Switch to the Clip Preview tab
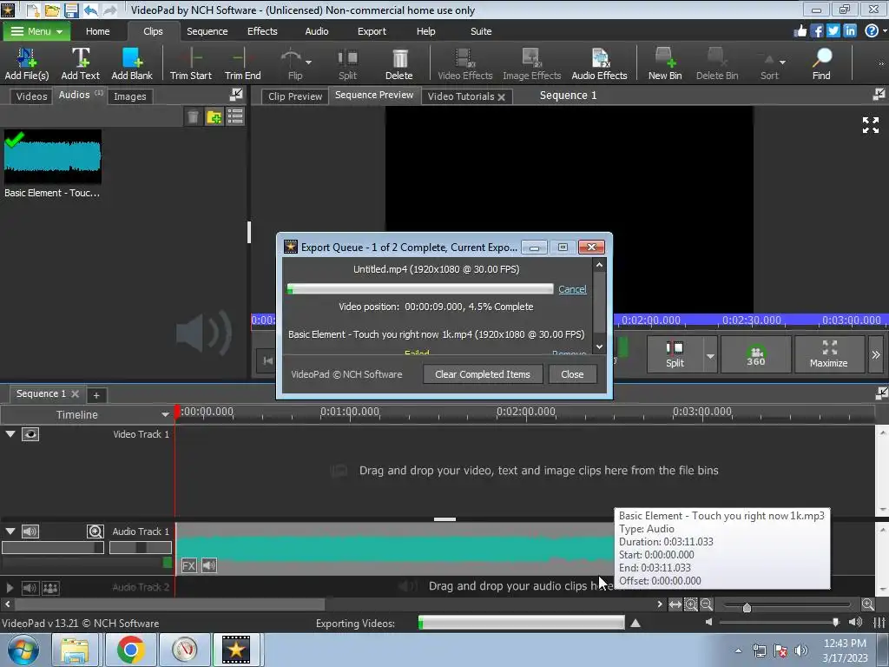 [x=295, y=96]
